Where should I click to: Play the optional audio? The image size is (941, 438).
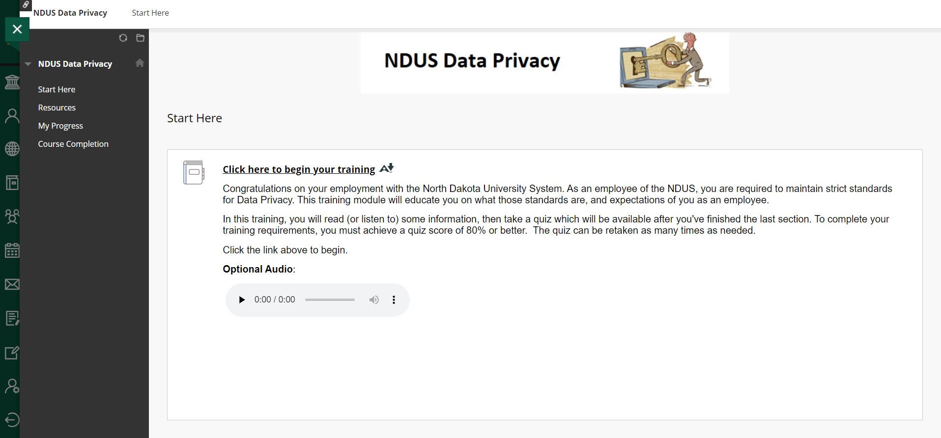242,300
